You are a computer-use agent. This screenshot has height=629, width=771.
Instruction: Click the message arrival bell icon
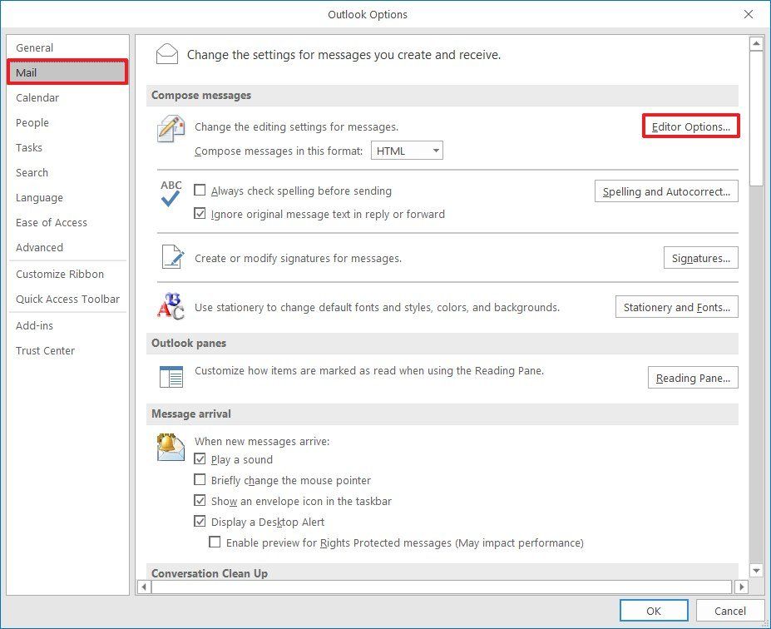pos(170,447)
